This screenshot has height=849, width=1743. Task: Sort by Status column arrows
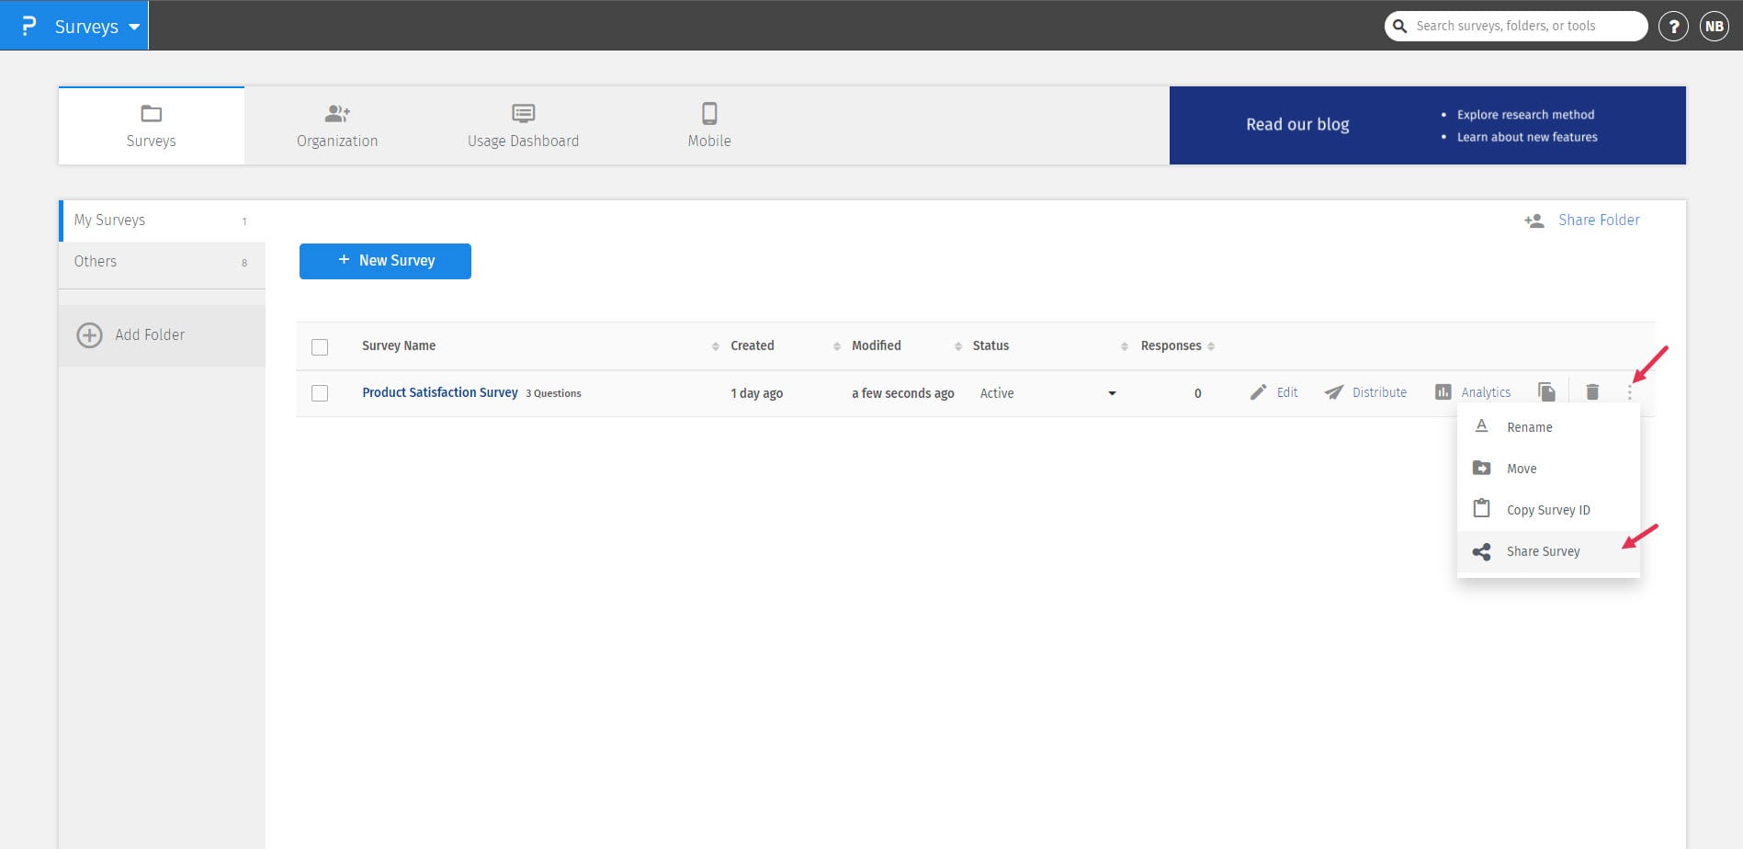(1124, 346)
